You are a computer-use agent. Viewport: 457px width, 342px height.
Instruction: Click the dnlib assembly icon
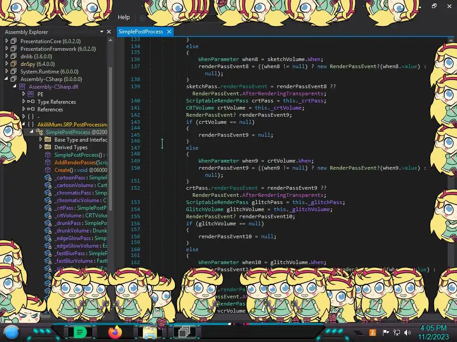tap(14, 56)
